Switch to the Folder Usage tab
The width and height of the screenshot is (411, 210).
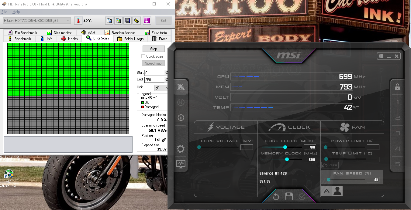tap(130, 39)
